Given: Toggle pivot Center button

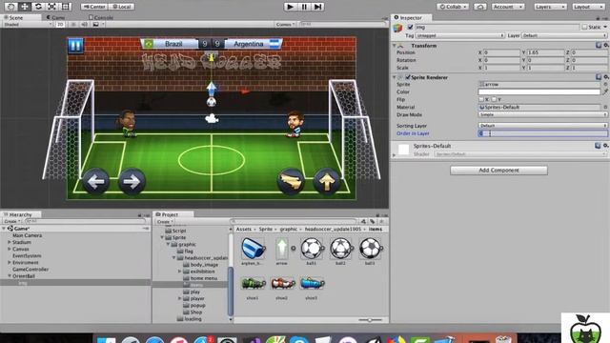Looking at the screenshot, I should [x=94, y=7].
